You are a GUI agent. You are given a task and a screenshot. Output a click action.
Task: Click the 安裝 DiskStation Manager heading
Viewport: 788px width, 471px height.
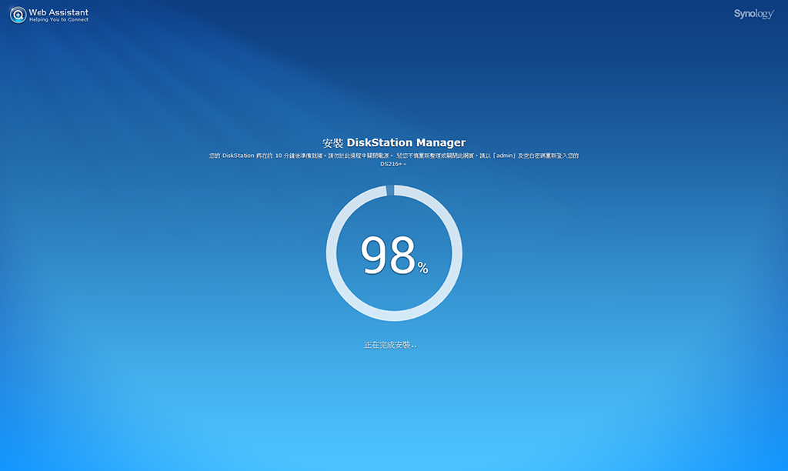coord(394,142)
